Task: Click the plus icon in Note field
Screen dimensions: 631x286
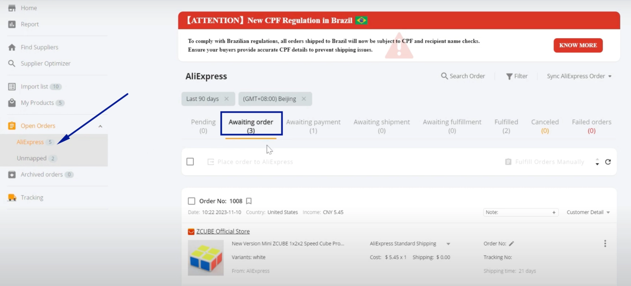Action: (554, 212)
